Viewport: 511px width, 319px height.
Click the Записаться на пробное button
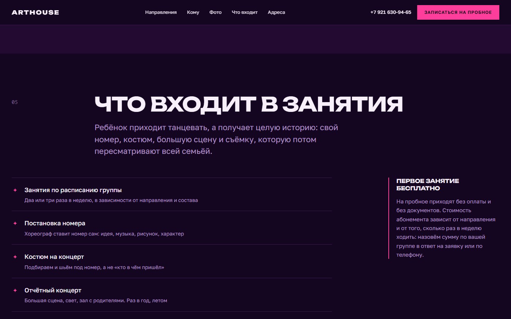tap(458, 12)
